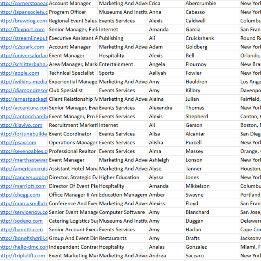Select last name Swayne

(x=212, y=195)
